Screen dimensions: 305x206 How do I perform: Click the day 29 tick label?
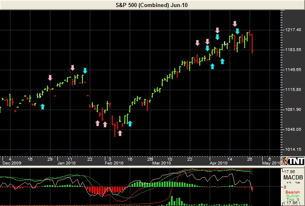tap(50, 159)
